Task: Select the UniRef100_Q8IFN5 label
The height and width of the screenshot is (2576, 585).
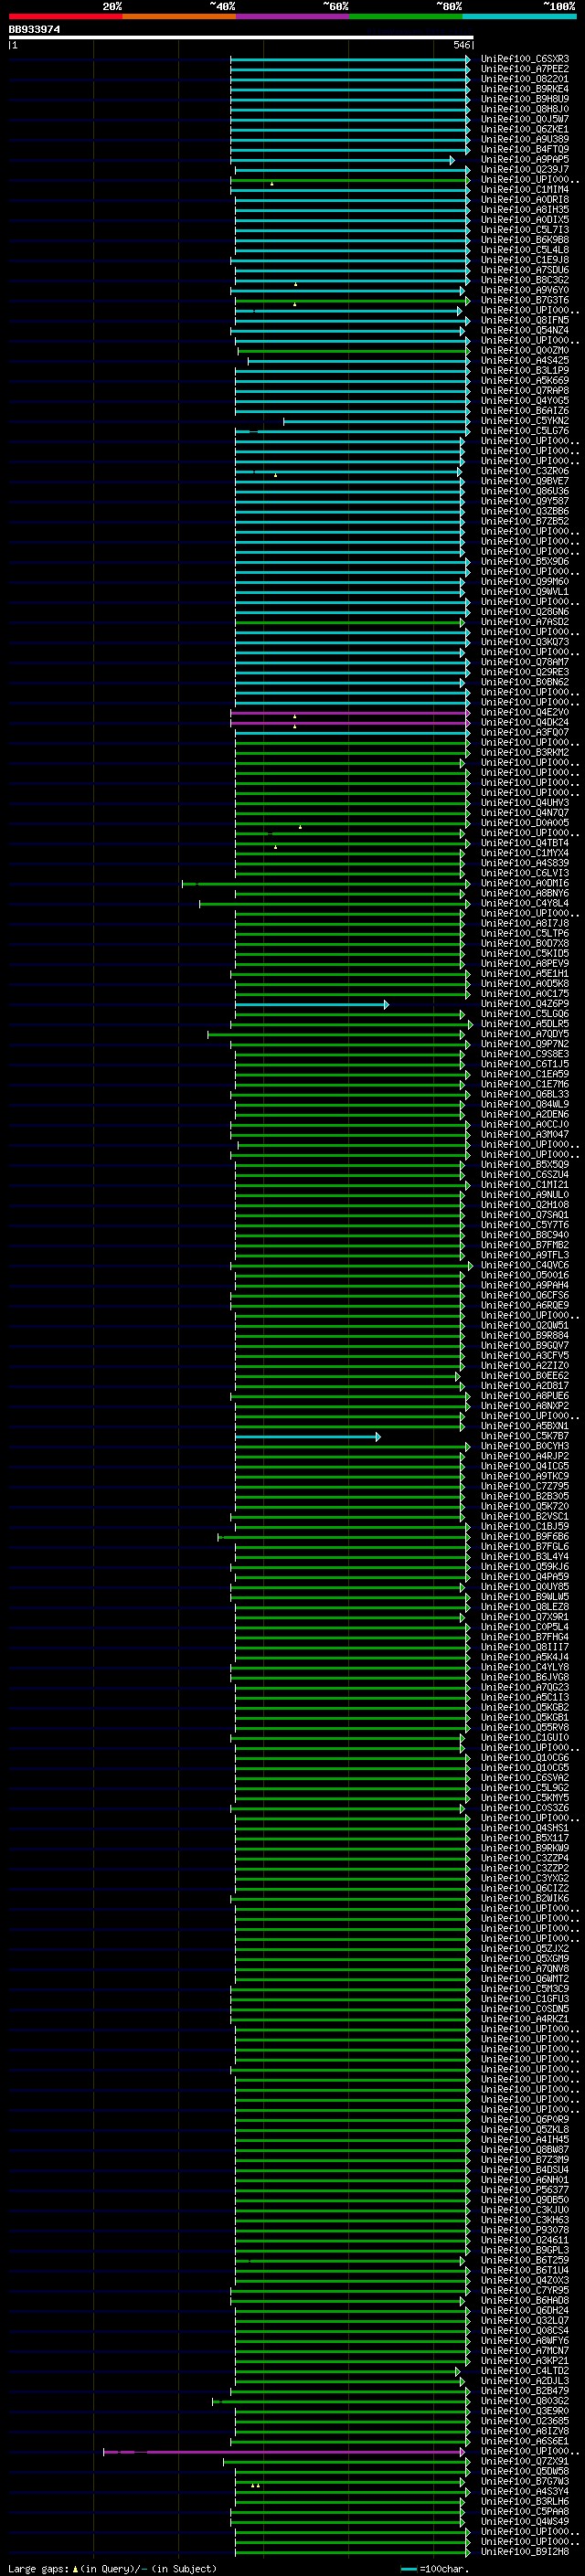Action: coord(524,320)
